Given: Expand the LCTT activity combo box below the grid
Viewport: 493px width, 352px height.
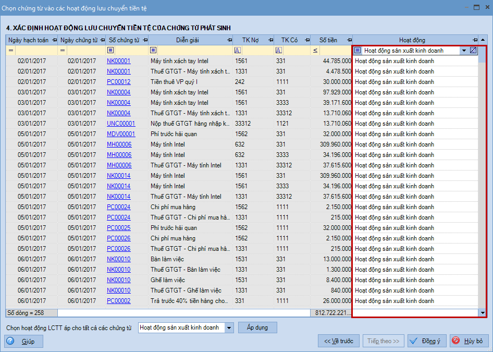Looking at the screenshot, I should 229,327.
